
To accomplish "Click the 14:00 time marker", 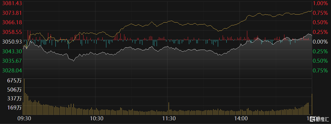I will click(241, 118).
